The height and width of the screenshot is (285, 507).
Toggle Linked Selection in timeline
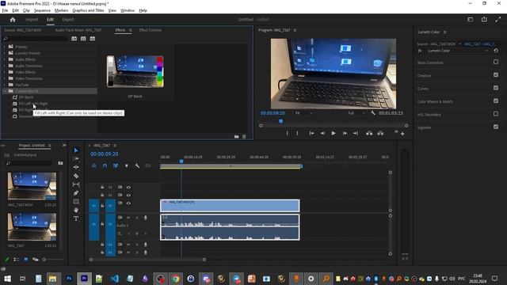pos(116,165)
